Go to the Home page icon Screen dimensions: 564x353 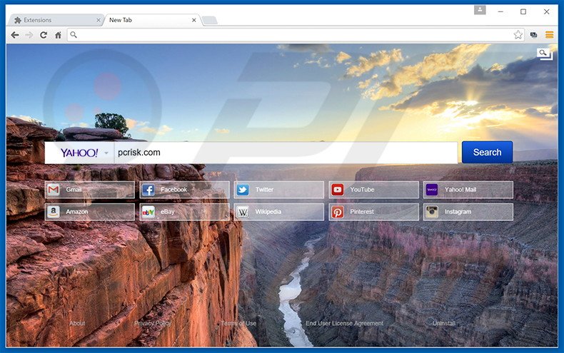(58, 35)
